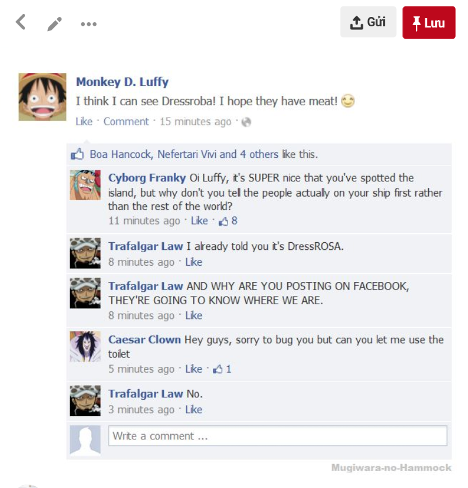This screenshot has height=488, width=468.
Task: Like Luffy's Dressroba post
Action: (84, 122)
